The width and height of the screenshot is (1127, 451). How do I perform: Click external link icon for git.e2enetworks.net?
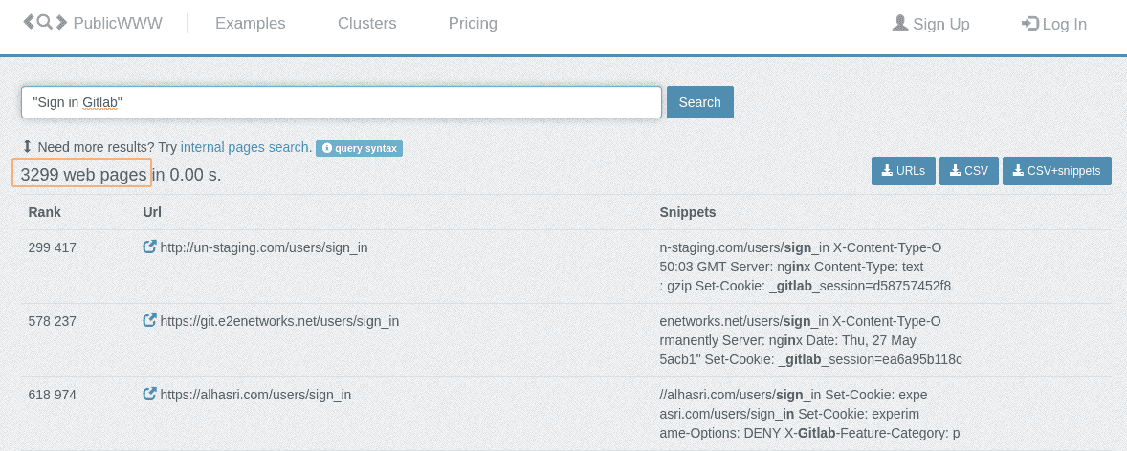[149, 321]
